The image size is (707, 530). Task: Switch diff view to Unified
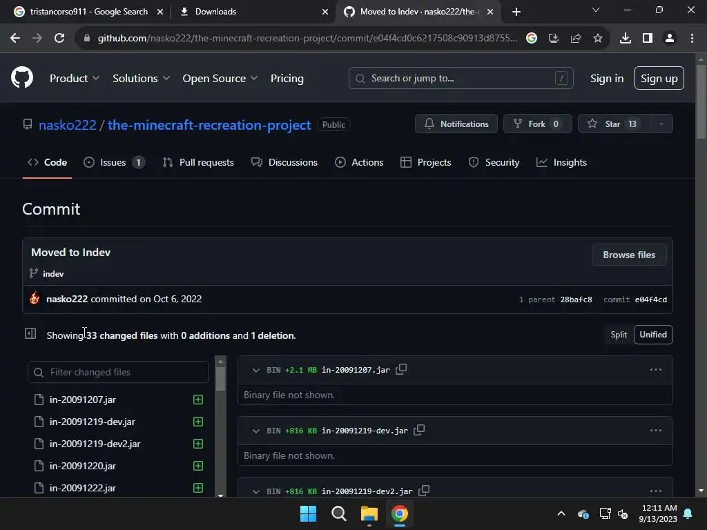653,335
